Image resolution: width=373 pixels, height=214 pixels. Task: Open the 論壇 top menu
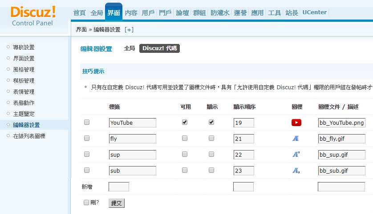tap(182, 12)
